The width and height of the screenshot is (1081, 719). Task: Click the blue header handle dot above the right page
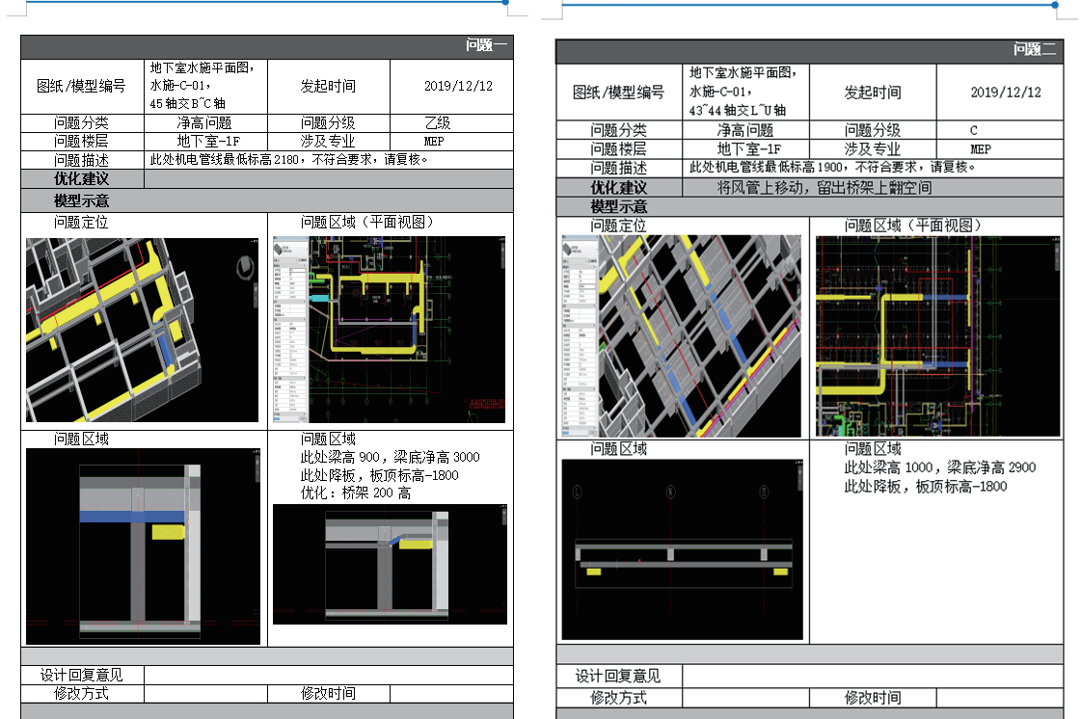[1055, 5]
